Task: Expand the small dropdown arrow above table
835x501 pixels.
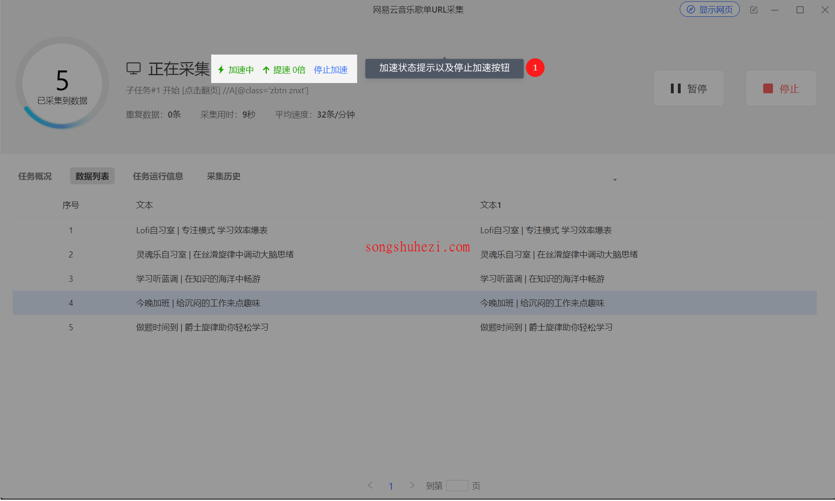Action: 615,180
